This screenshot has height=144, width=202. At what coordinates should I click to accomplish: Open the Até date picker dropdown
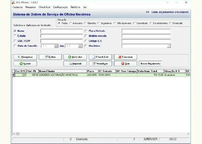coord(80,46)
